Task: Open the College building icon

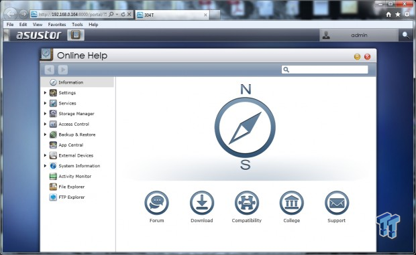Action: 292,203
